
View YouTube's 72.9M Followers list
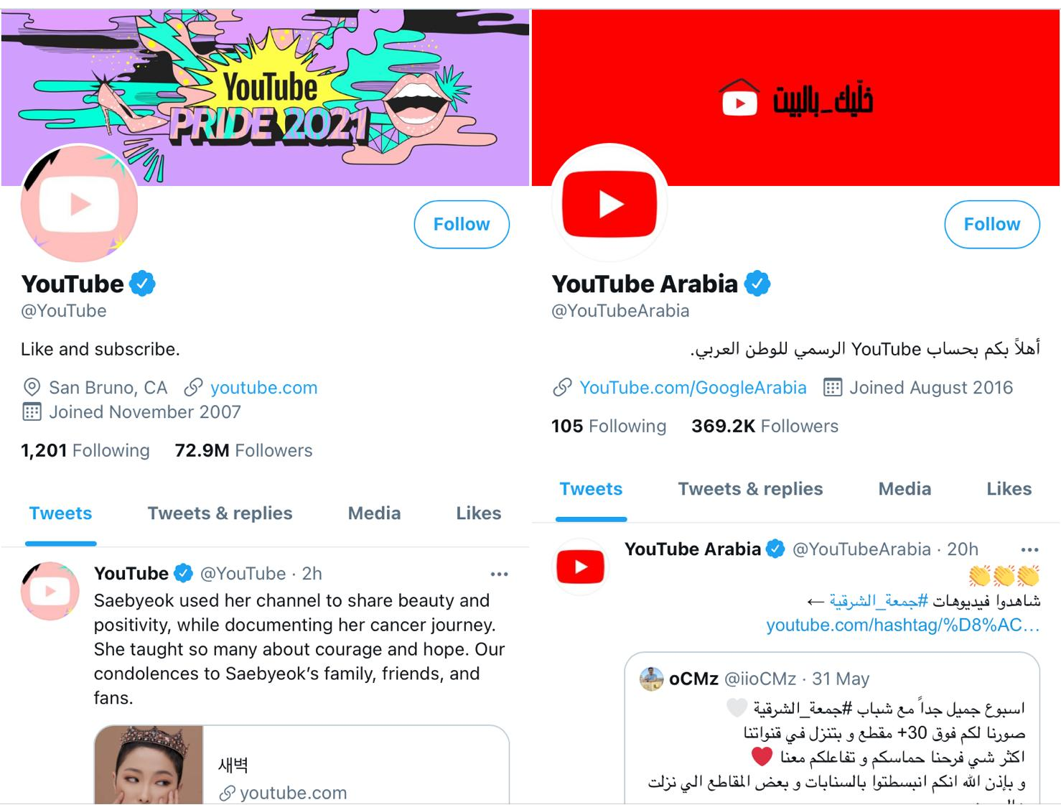[x=243, y=450]
